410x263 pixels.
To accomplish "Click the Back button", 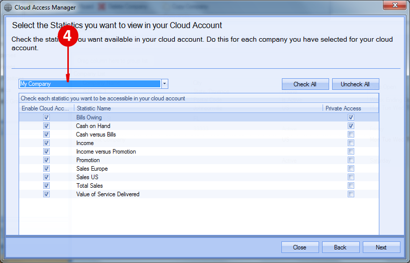I will (341, 247).
